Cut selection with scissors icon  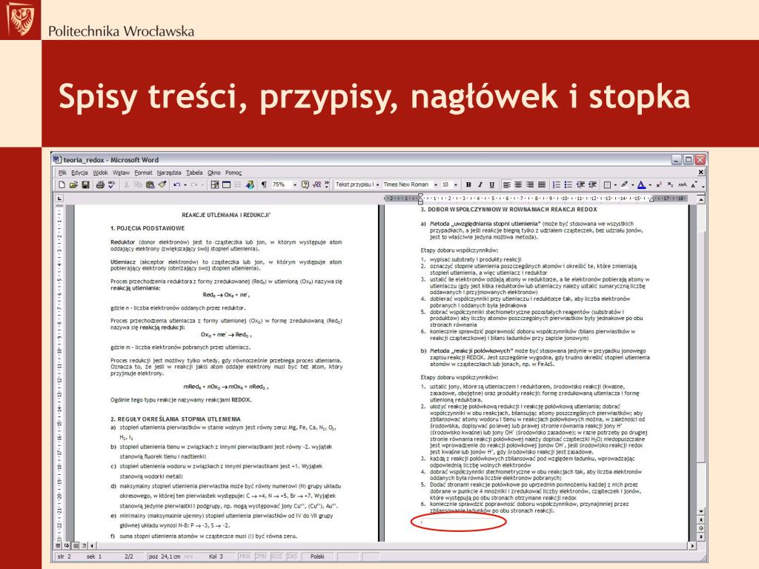click(x=126, y=184)
